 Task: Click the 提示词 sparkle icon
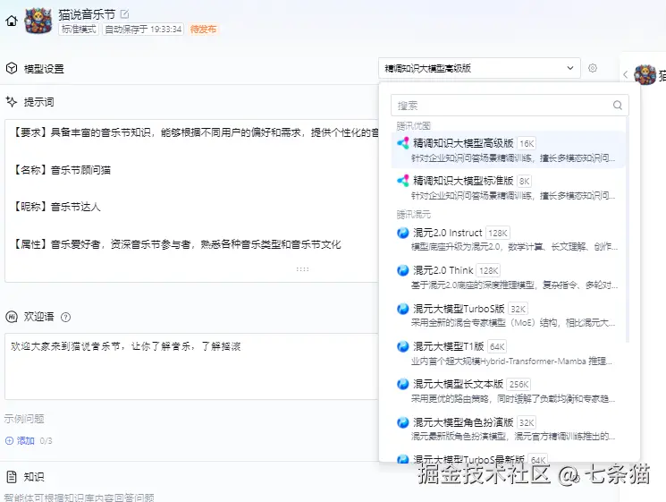click(12, 102)
